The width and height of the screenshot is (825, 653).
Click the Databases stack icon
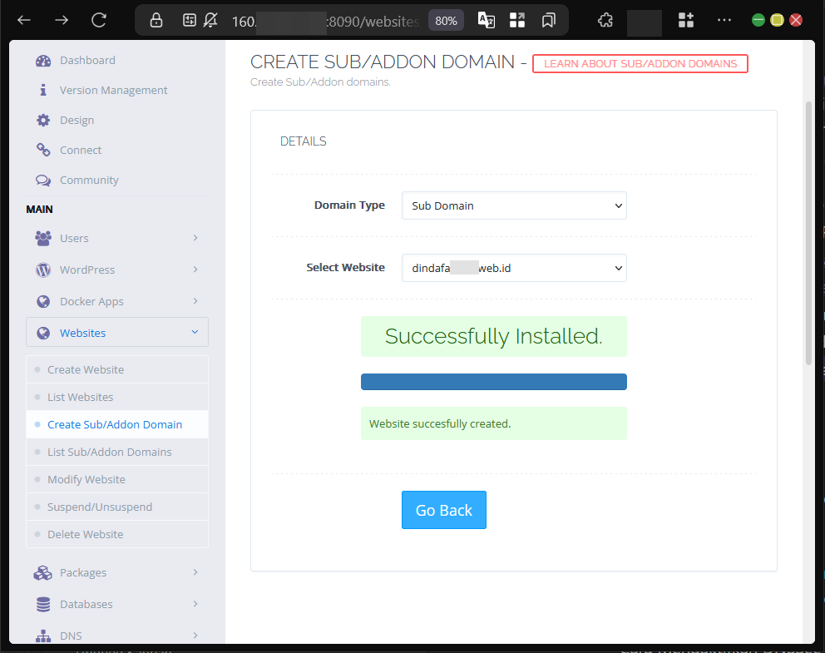coord(43,605)
